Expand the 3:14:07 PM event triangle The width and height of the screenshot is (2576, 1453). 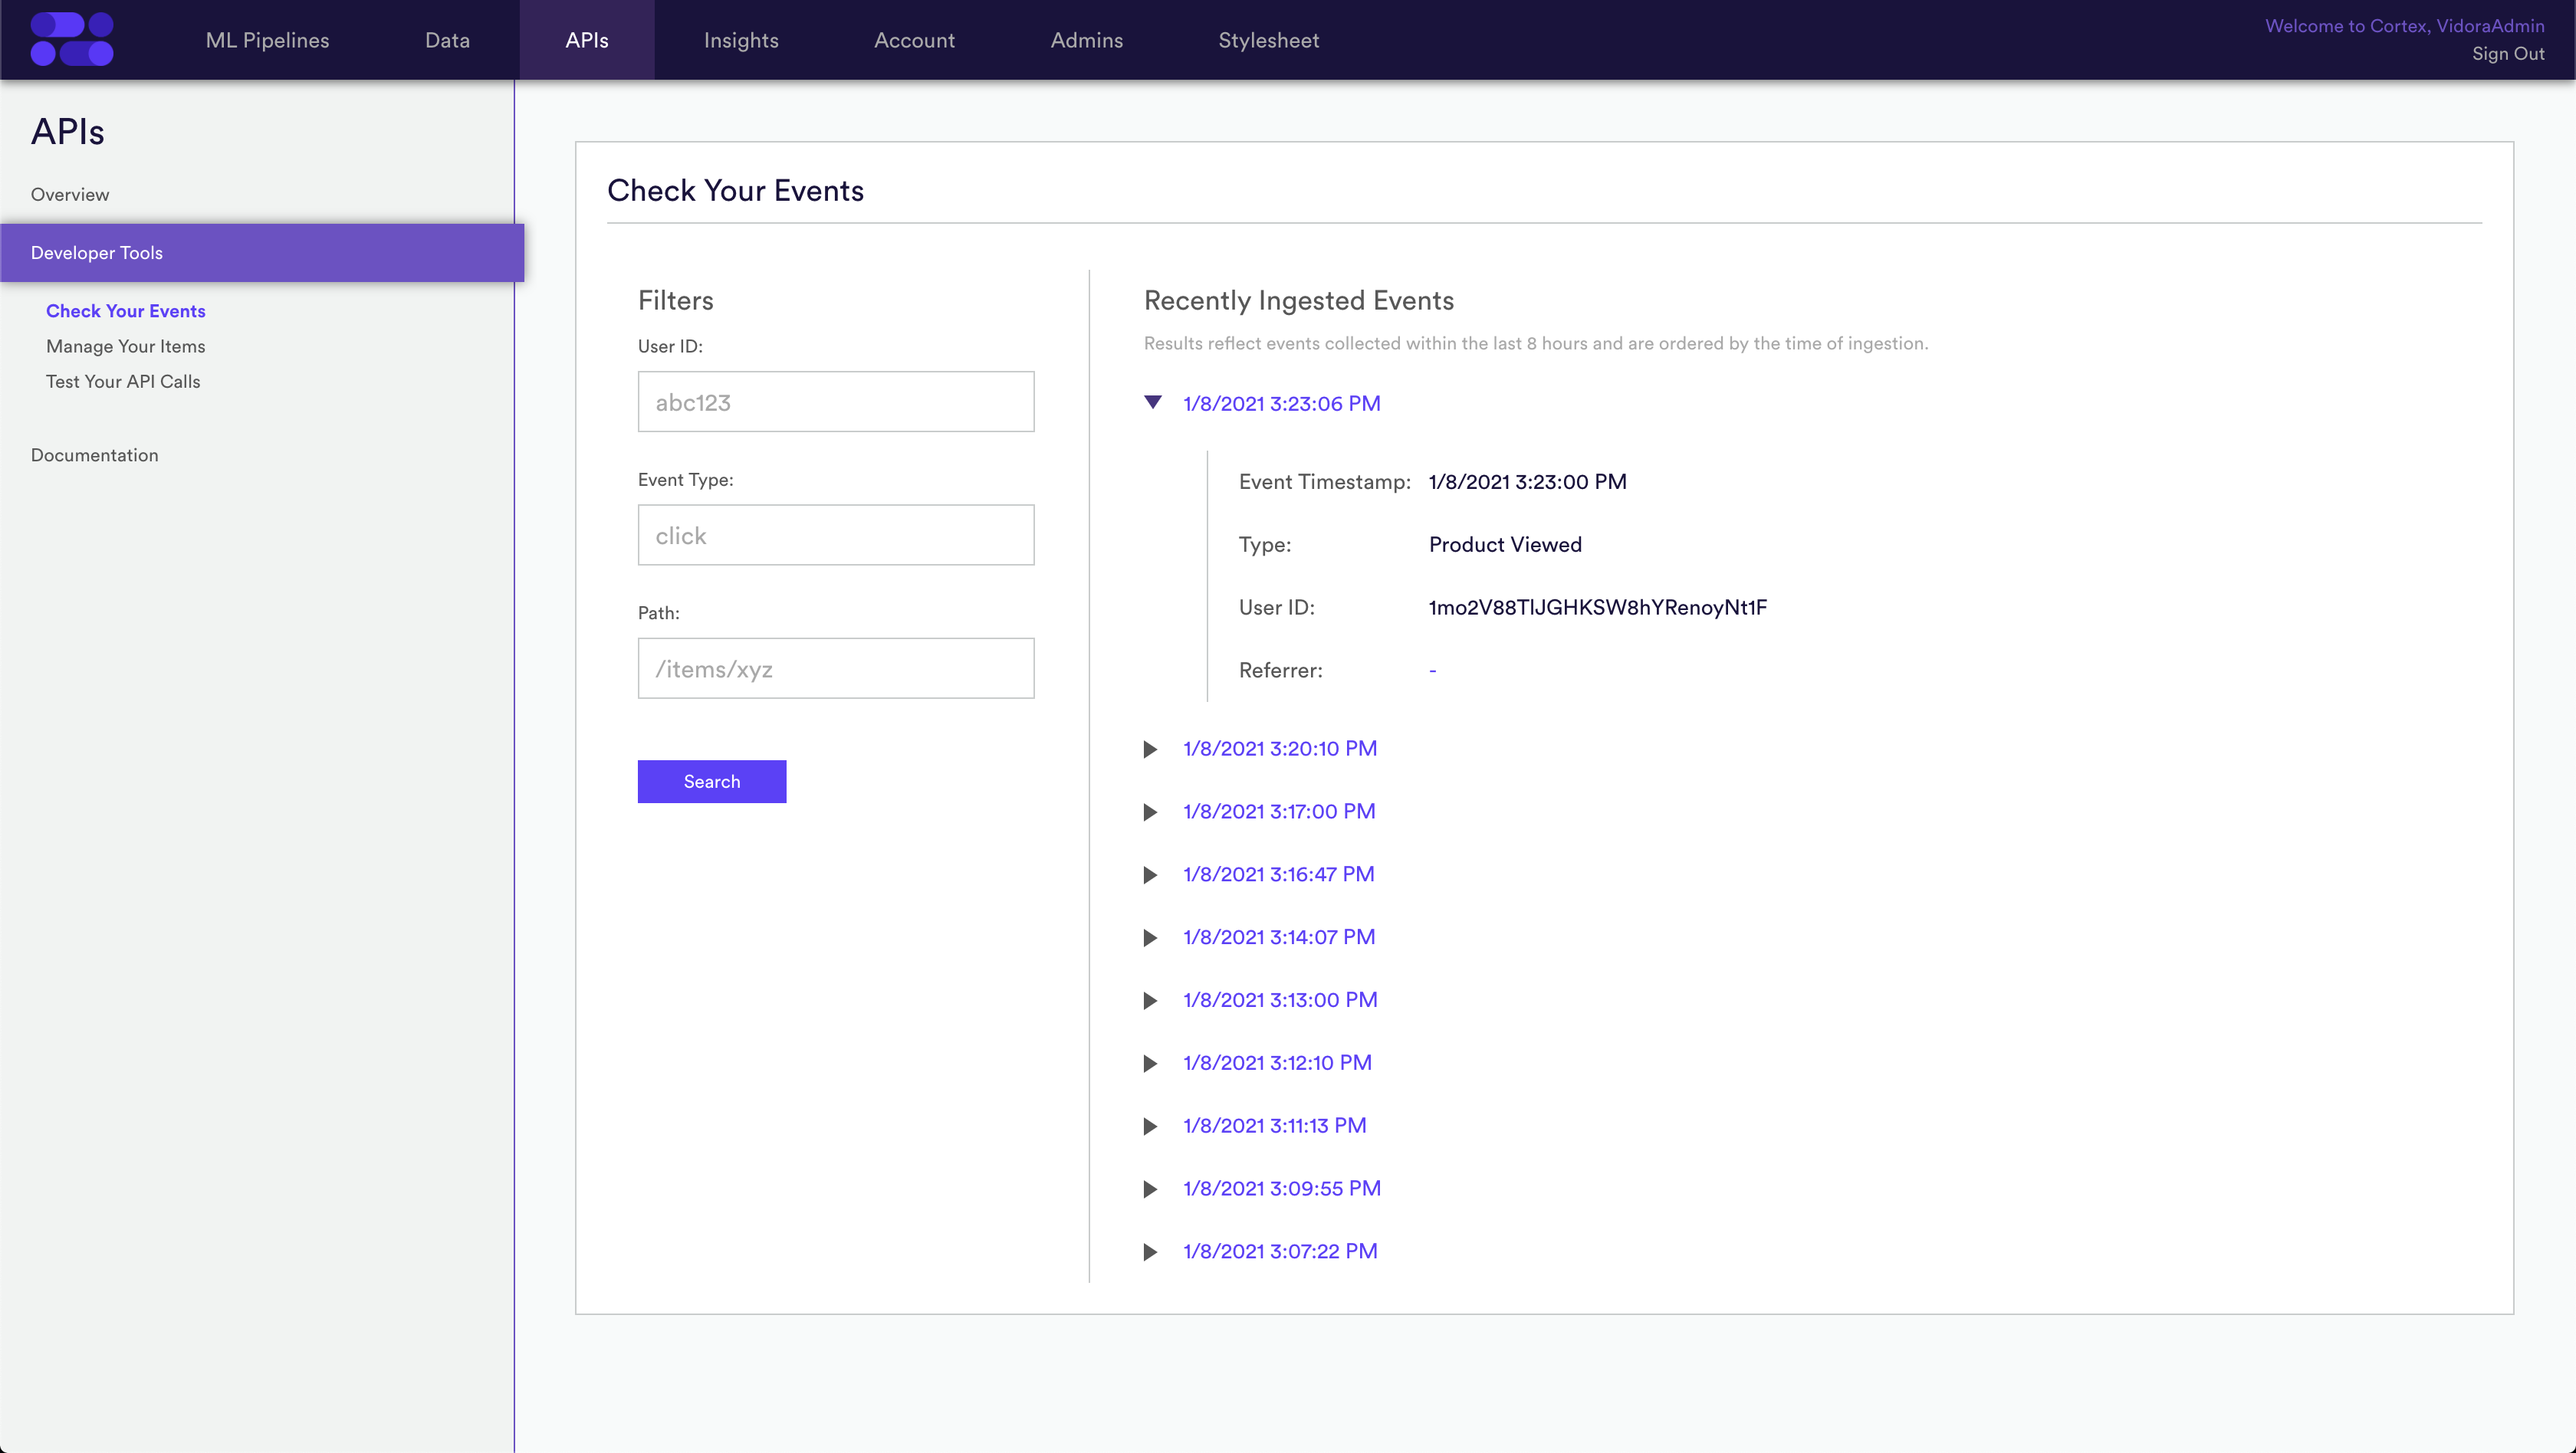[1150, 938]
